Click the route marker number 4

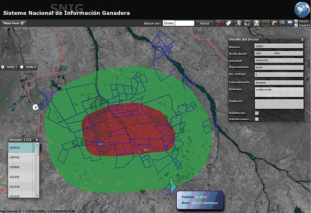(x=36, y=107)
